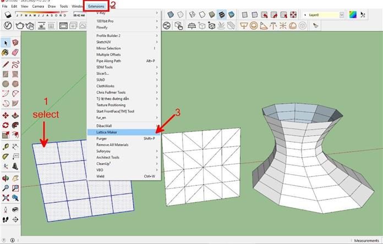Select the Line pencil tool

click(6, 64)
